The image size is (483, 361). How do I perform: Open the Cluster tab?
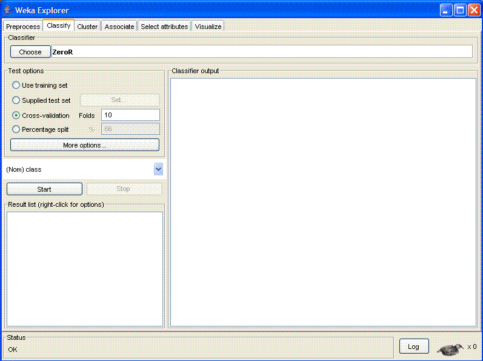[x=87, y=27]
